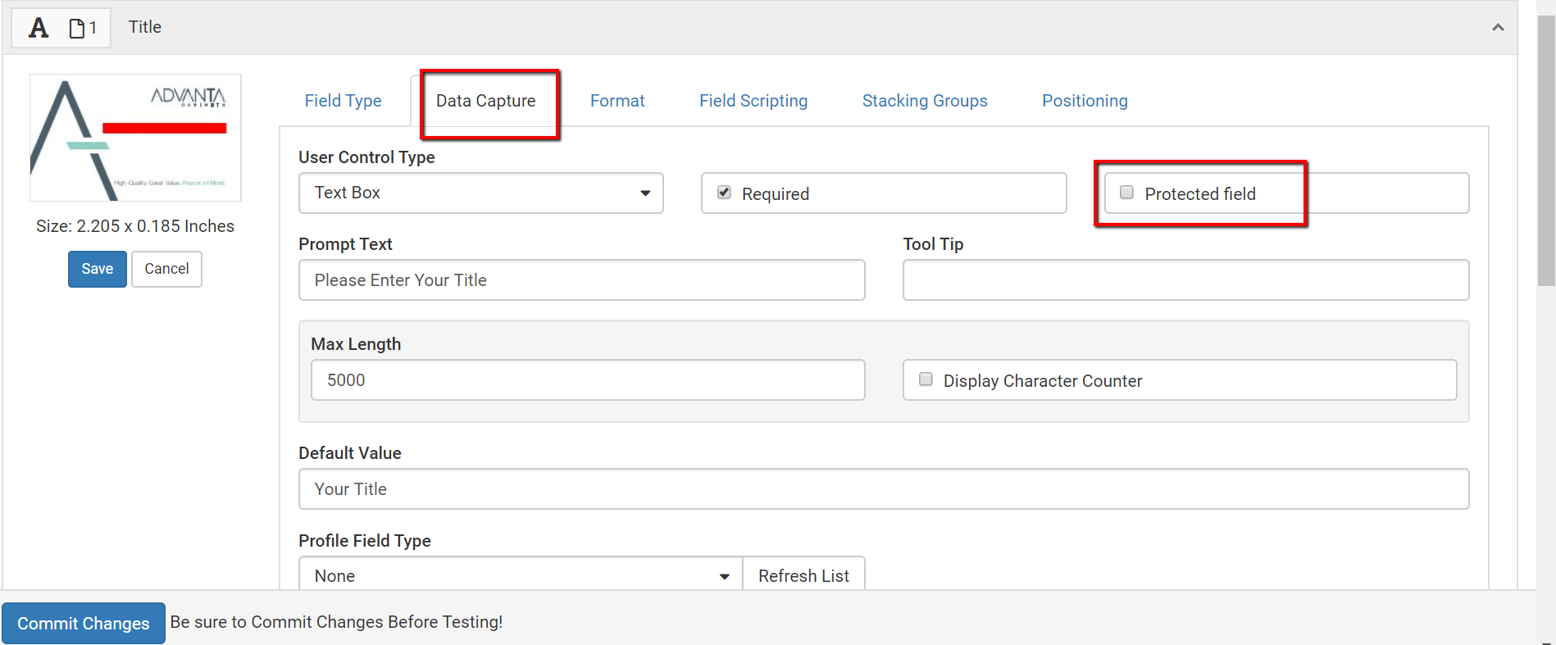Go to the Field Scripting tab

tap(753, 101)
